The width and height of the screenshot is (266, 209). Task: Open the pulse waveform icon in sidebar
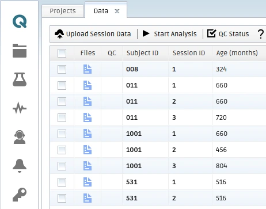coord(20,108)
